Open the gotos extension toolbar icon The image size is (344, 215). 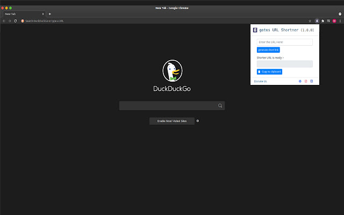click(317, 21)
